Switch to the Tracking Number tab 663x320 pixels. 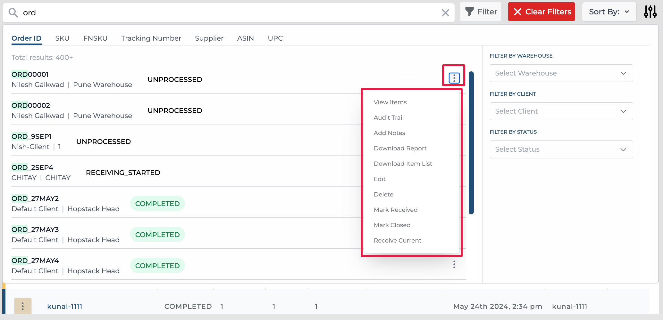(151, 38)
